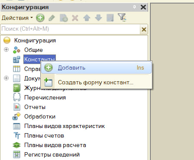194x160 pixels.
Task: Click the Общие colored circles icon
Action: [x=16, y=50]
